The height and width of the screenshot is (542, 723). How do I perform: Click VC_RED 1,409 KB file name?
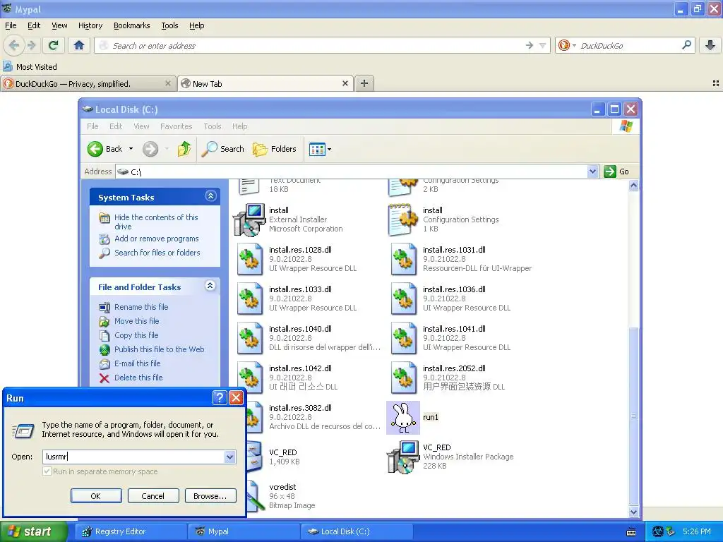coord(282,452)
